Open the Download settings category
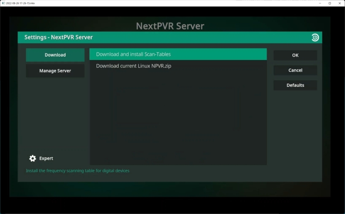The width and height of the screenshot is (345, 214). [55, 55]
